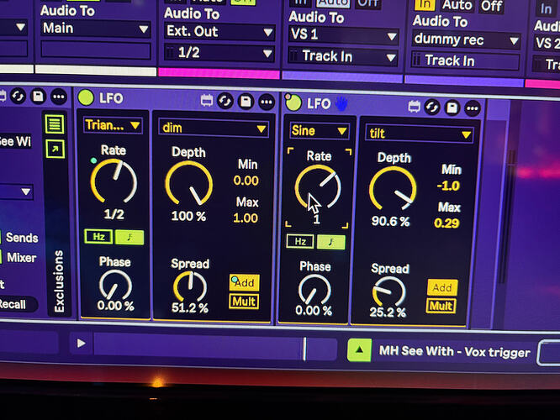Screen dimensions: 560x420
Task: Click Add button in dim LFO
Action: point(245,282)
